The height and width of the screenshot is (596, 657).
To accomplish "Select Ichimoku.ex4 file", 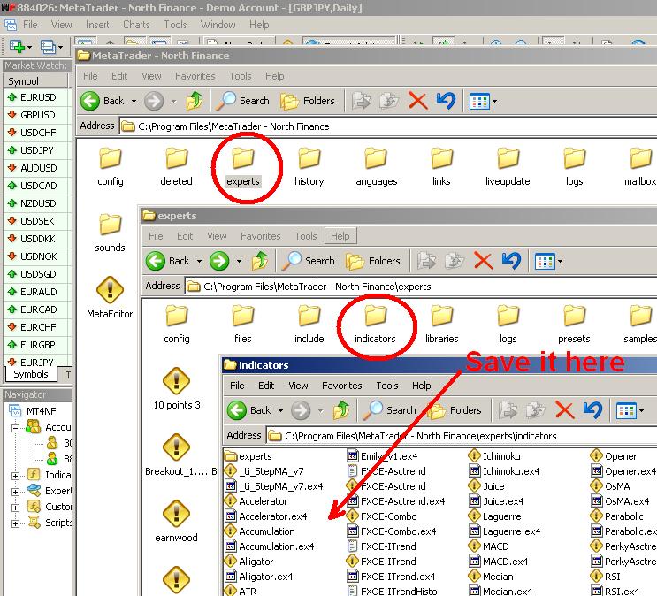I will point(505,471).
